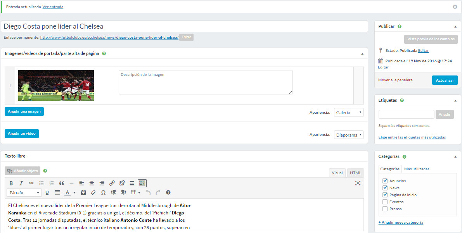Viewport: 462px width, 233px height.
Task: Insert a special character (omega)
Action: 103,192
